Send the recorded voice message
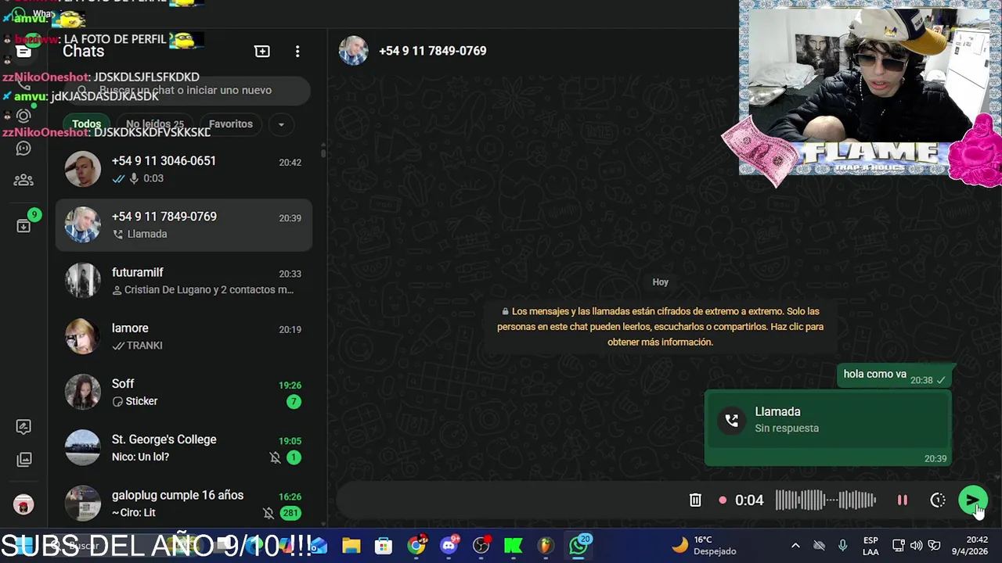Image resolution: width=1002 pixels, height=563 pixels. click(972, 500)
